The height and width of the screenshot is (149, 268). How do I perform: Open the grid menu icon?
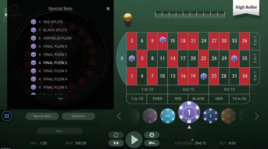[7, 116]
